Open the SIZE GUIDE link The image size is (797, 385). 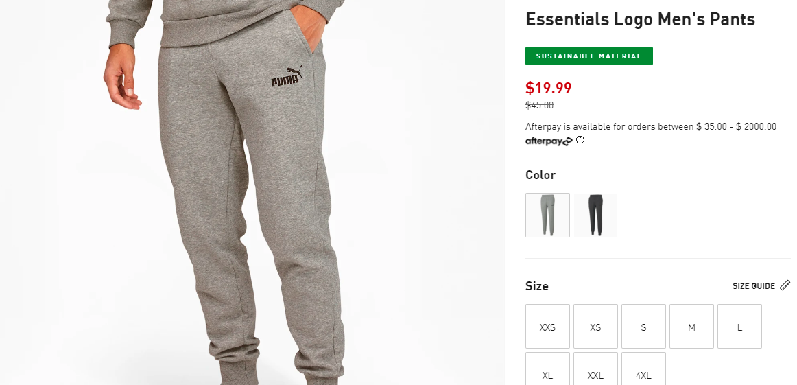click(x=753, y=285)
